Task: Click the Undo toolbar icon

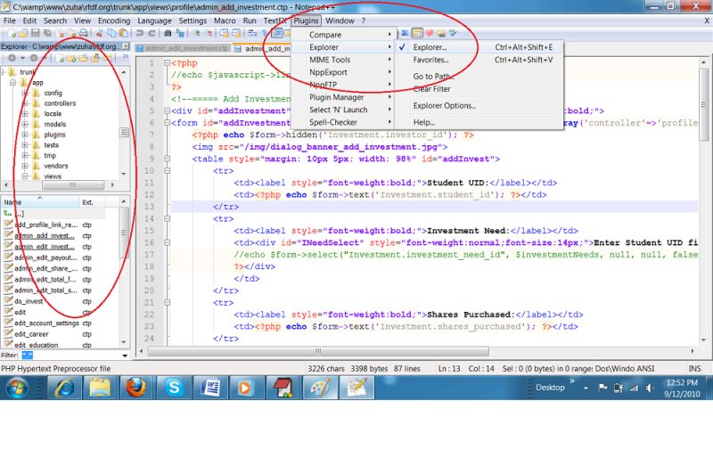Action: [x=140, y=33]
